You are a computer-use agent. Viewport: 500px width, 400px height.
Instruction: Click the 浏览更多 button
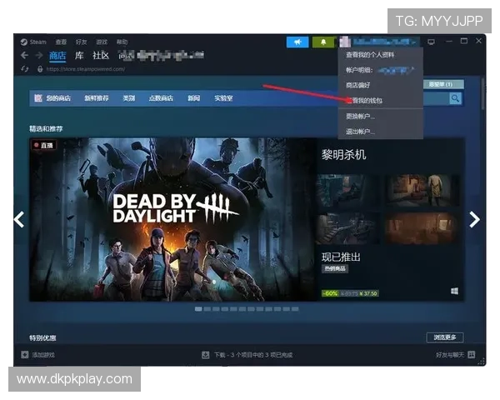(x=445, y=337)
